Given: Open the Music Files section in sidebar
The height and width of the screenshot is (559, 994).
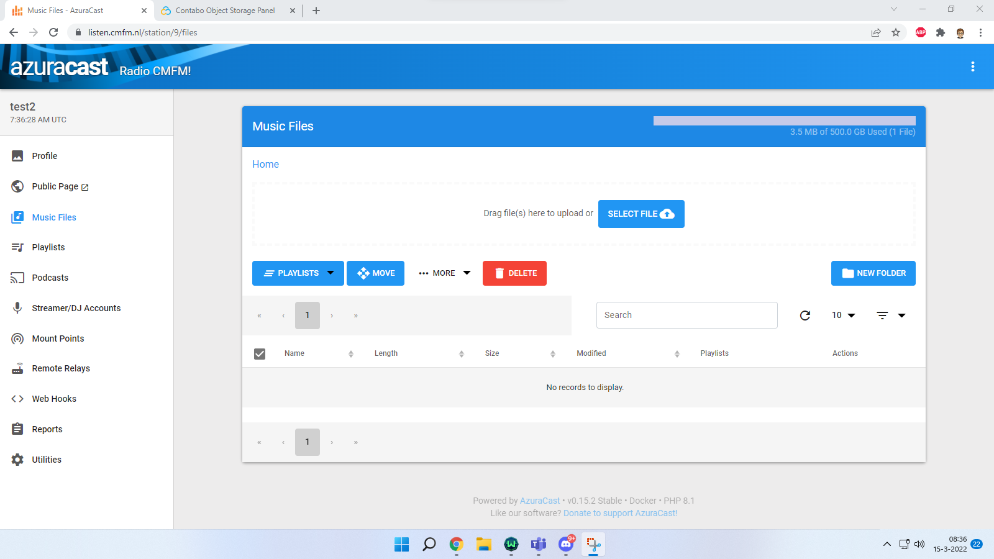Looking at the screenshot, I should (x=53, y=217).
